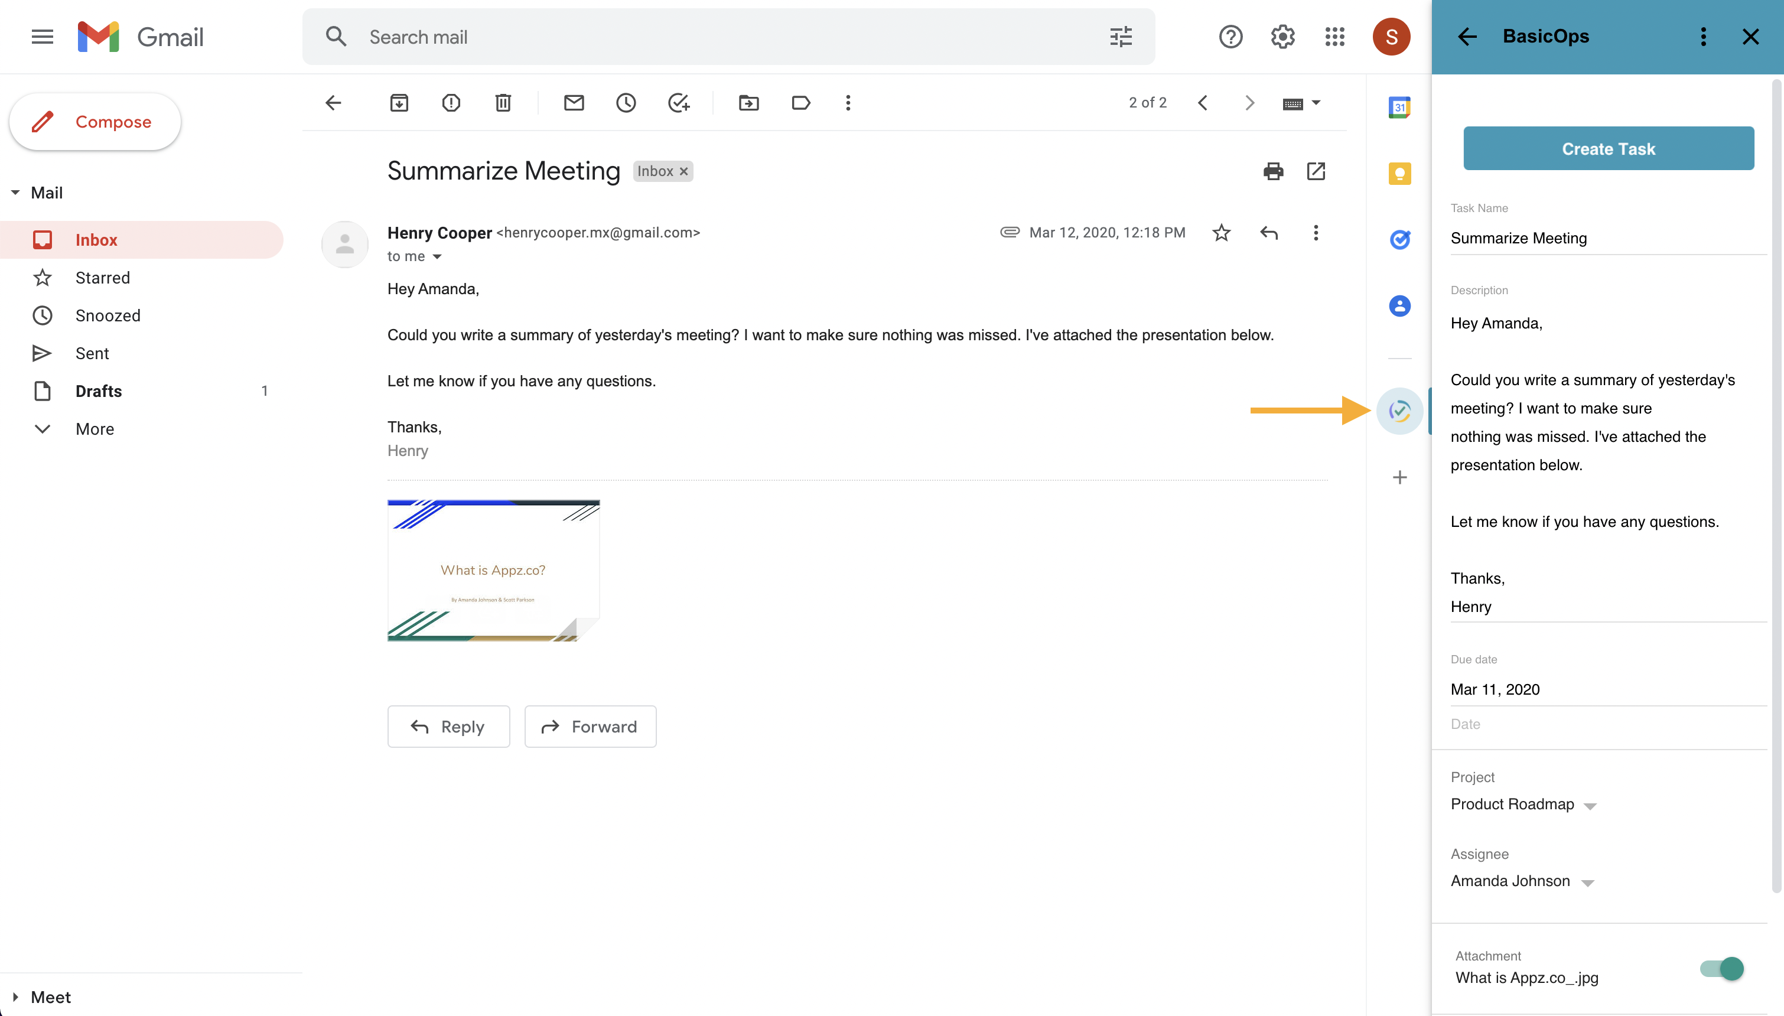Click the Add to Tasks icon

pos(678,103)
